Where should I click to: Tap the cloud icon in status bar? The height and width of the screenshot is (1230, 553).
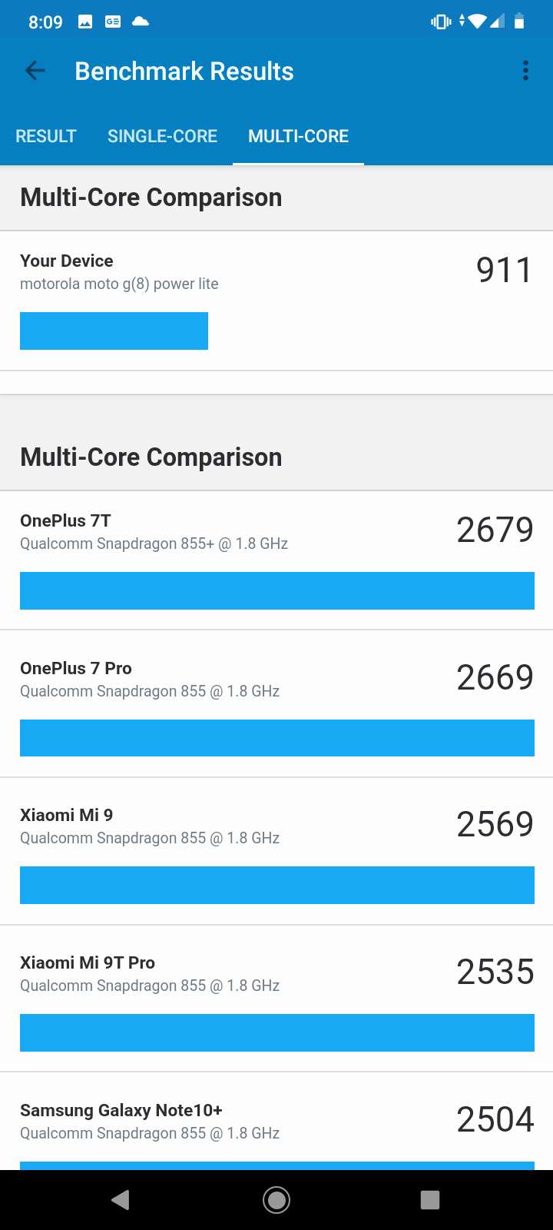pos(141,22)
